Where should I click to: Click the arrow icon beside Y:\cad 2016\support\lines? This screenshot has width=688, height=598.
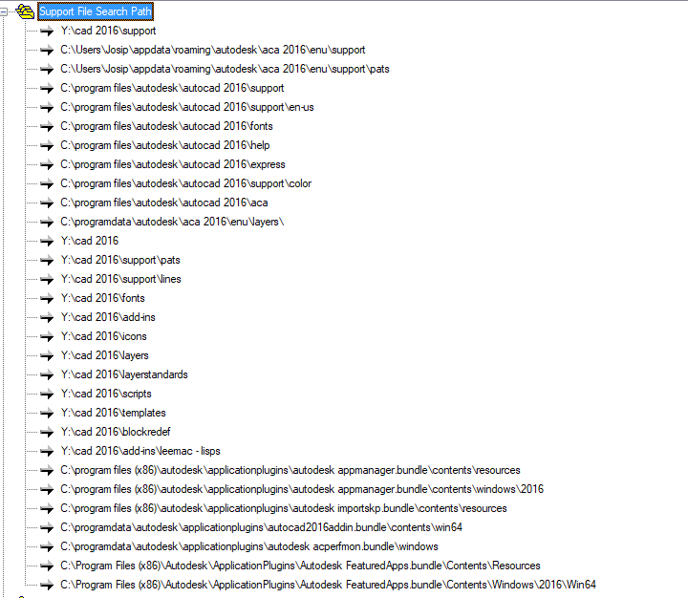click(x=47, y=280)
